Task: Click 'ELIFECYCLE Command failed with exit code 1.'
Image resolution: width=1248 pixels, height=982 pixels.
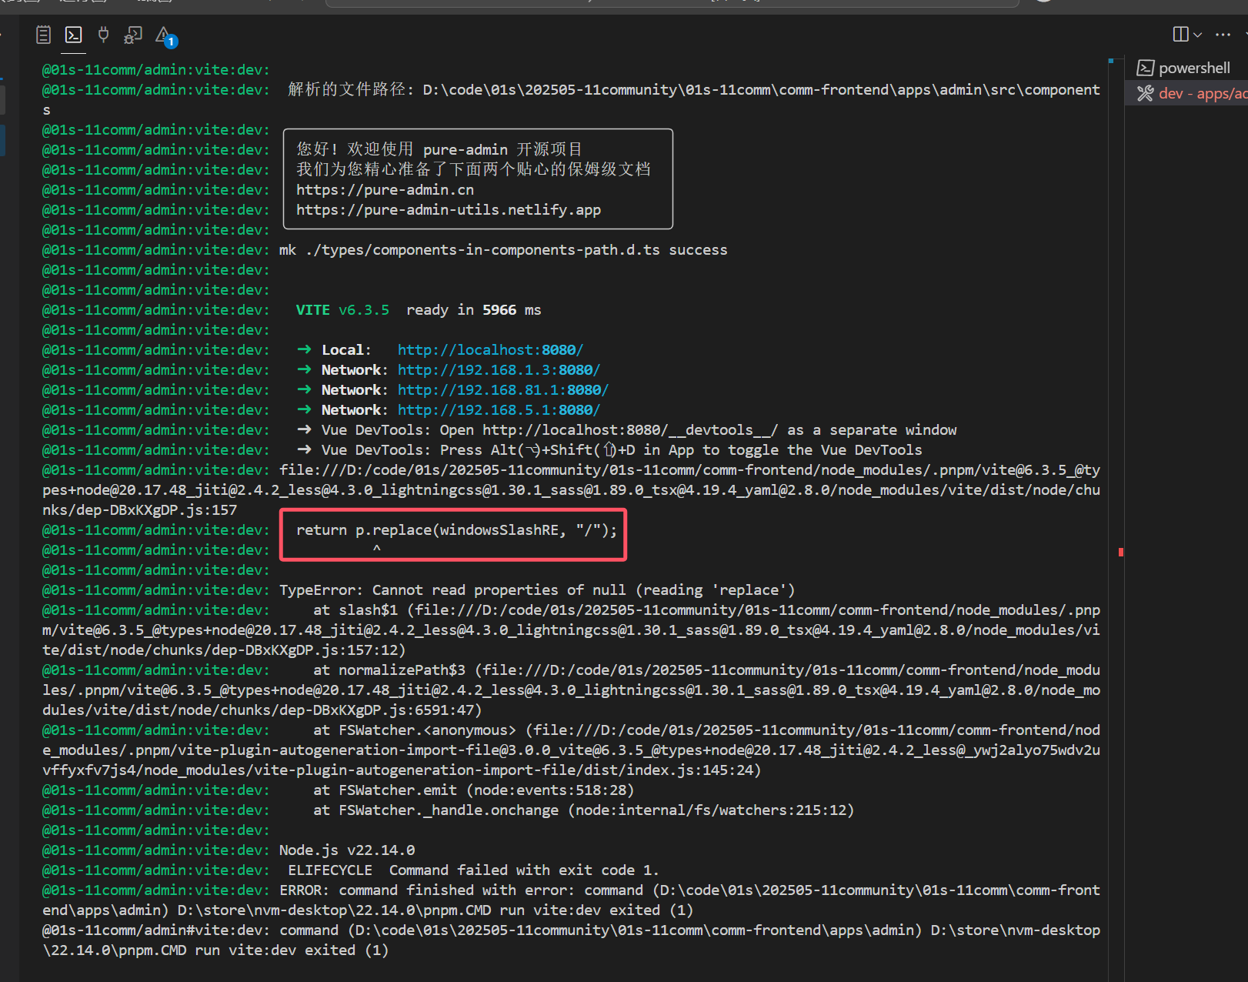Action: coord(473,870)
